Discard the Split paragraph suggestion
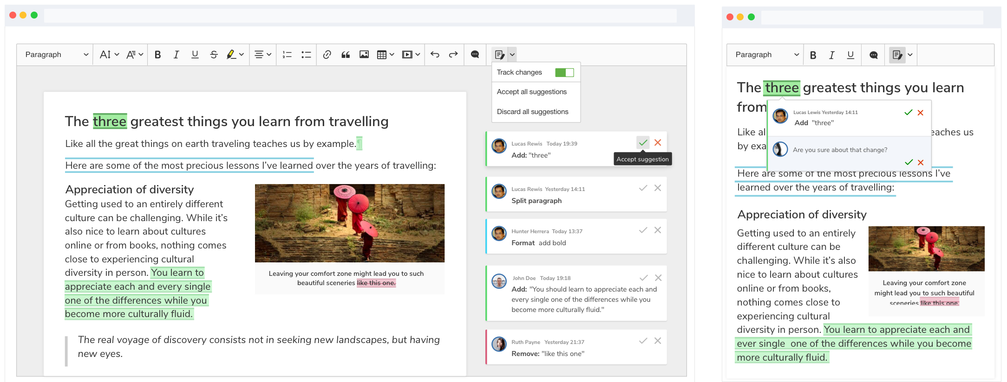This screenshot has height=382, width=1007. click(658, 188)
